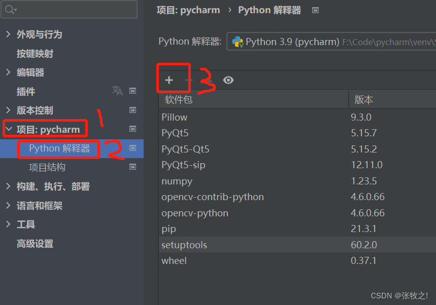Expand the 工具 section
The height and width of the screenshot is (305, 436).
click(x=8, y=224)
